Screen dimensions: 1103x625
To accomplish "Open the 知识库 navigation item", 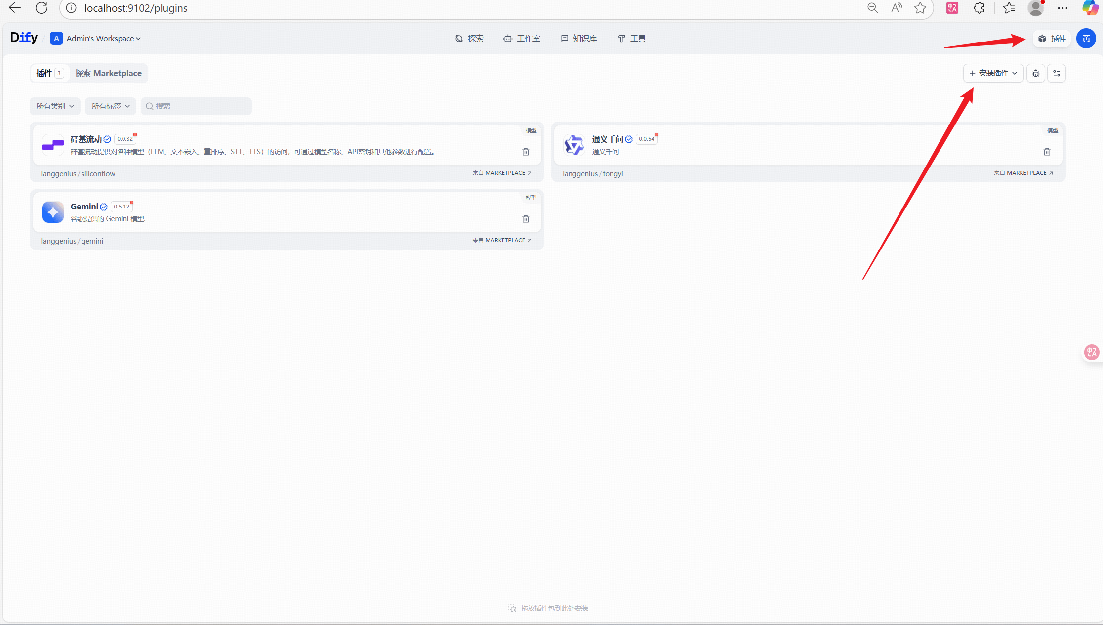I will pyautogui.click(x=579, y=39).
